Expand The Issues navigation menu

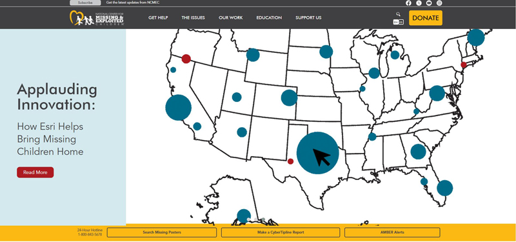(193, 18)
